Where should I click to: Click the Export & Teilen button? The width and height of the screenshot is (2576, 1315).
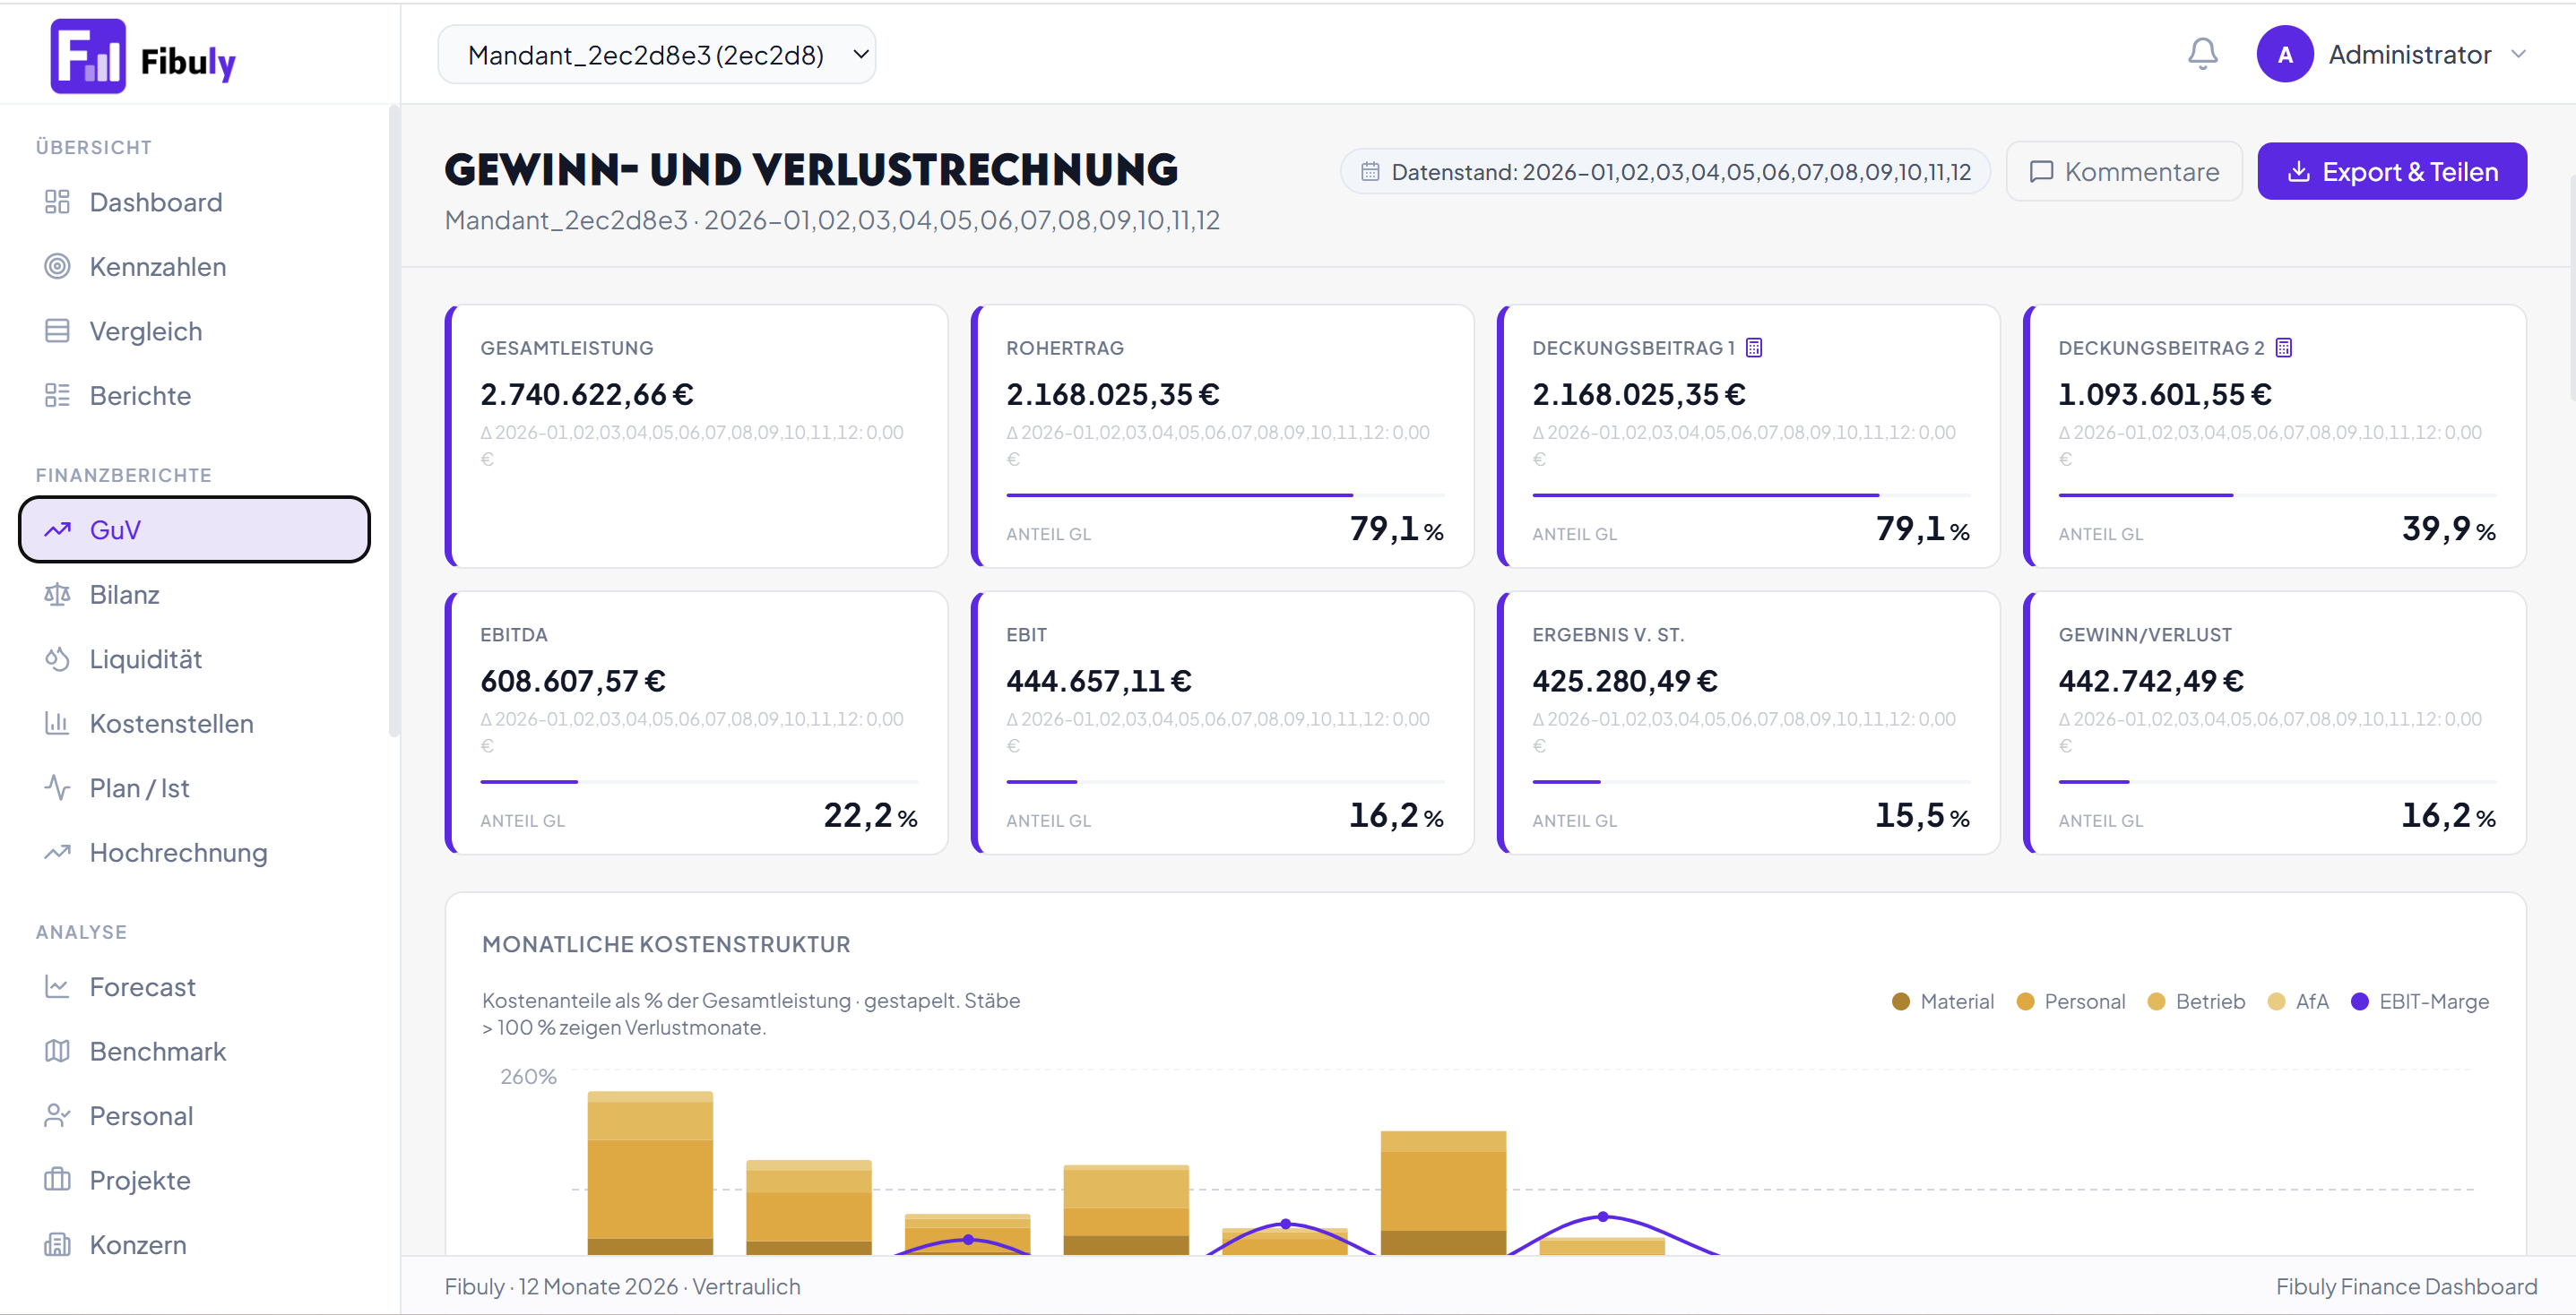[2392, 172]
